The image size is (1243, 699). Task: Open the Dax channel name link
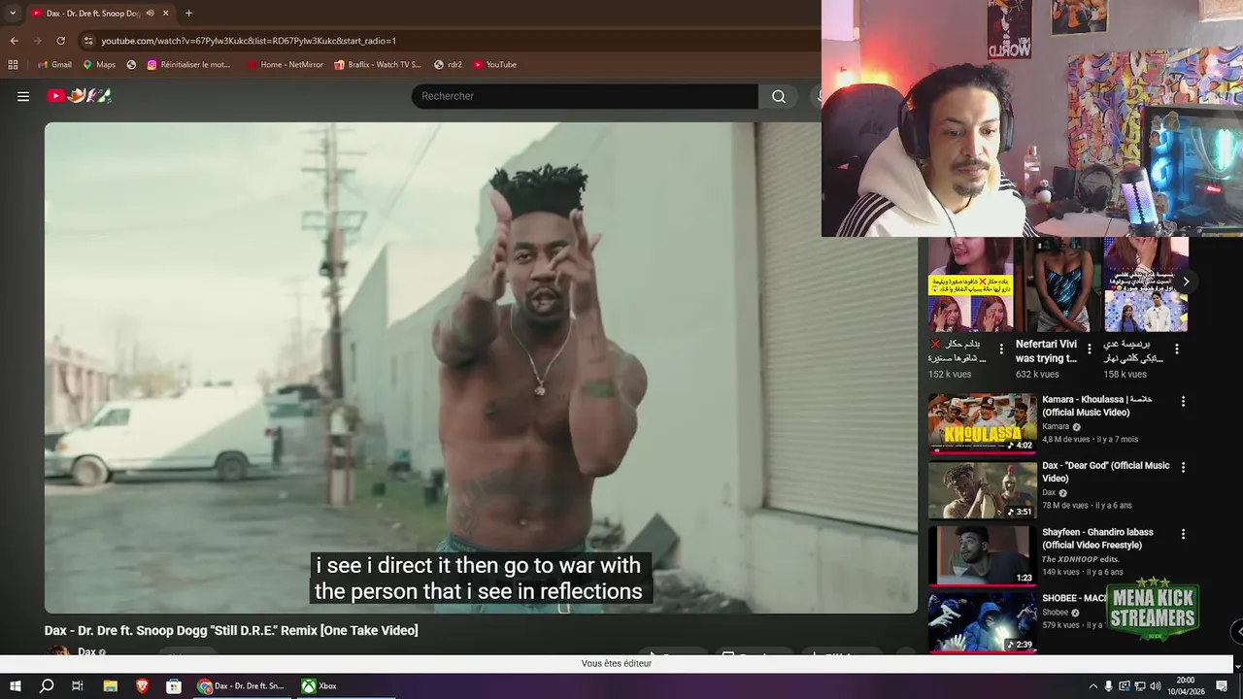coord(86,652)
